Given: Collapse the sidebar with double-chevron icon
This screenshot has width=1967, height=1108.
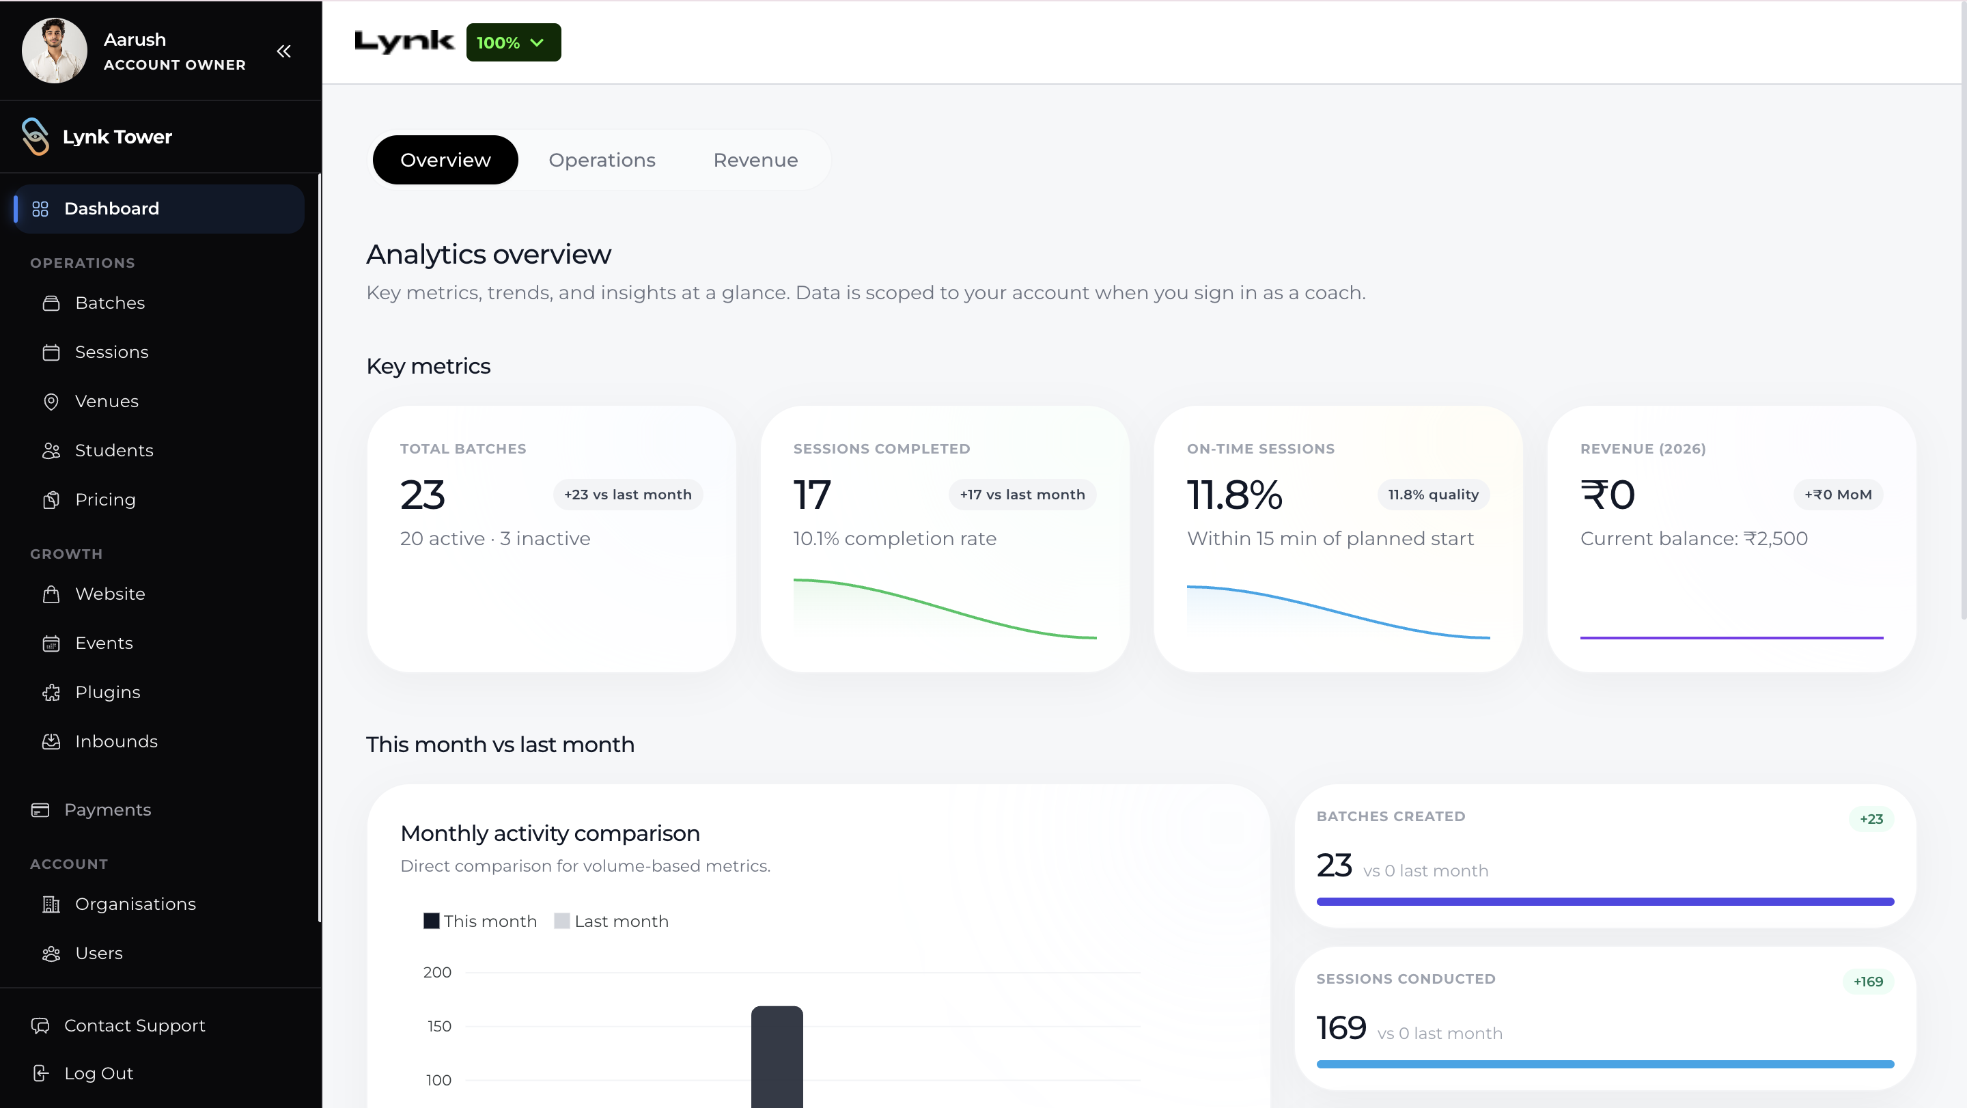Looking at the screenshot, I should point(284,51).
